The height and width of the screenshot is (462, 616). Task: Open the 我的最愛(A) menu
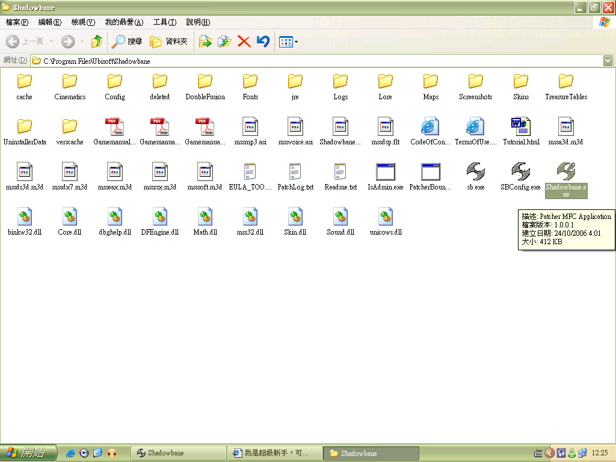tap(124, 22)
